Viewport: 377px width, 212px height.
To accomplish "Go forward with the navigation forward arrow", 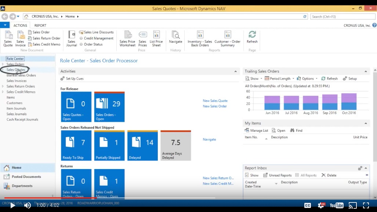I will 12,17.
